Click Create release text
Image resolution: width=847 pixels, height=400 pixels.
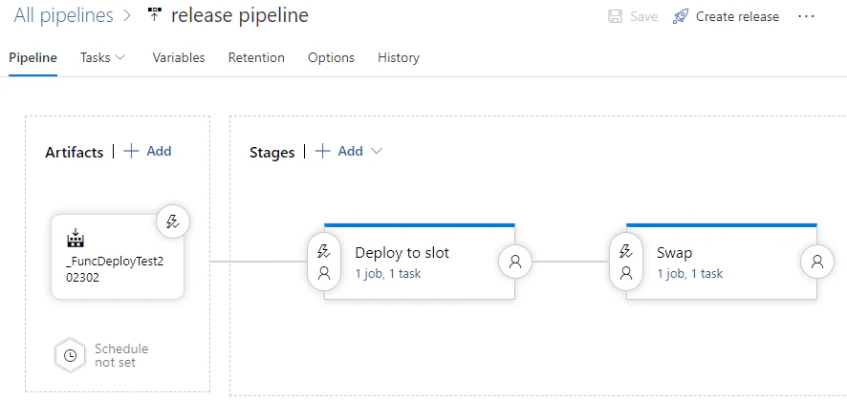click(x=737, y=17)
